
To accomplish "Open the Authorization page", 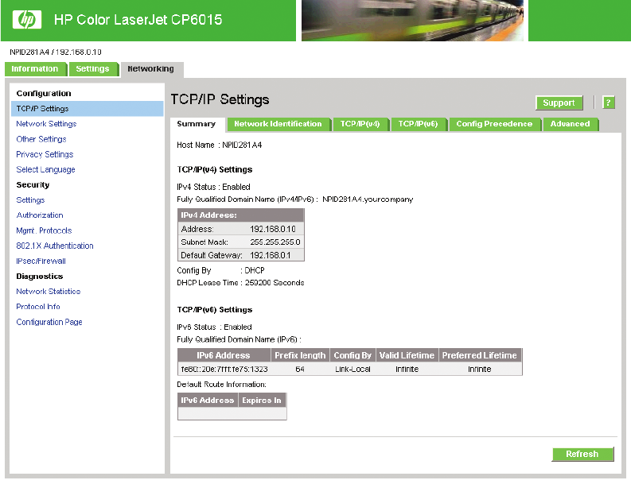I will pyautogui.click(x=40, y=215).
